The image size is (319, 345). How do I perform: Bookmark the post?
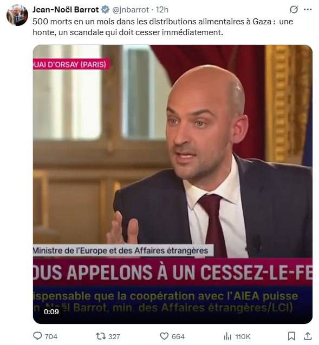291,336
